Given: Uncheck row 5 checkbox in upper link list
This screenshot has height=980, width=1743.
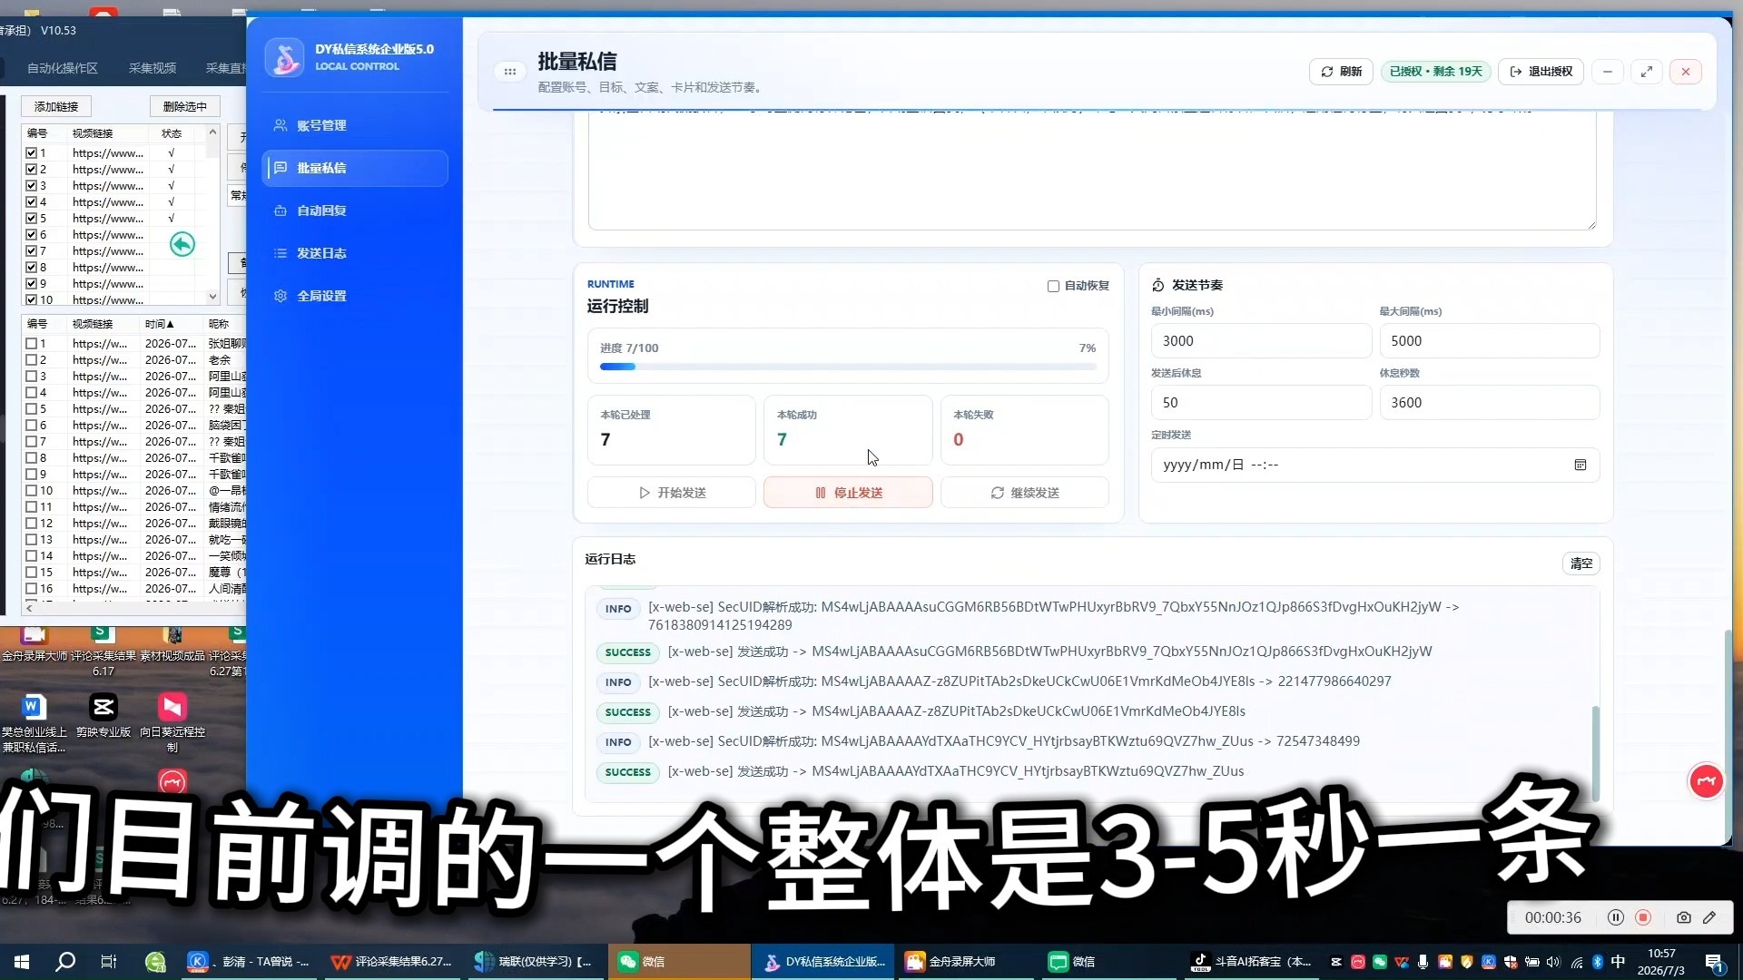Looking at the screenshot, I should pos(31,219).
